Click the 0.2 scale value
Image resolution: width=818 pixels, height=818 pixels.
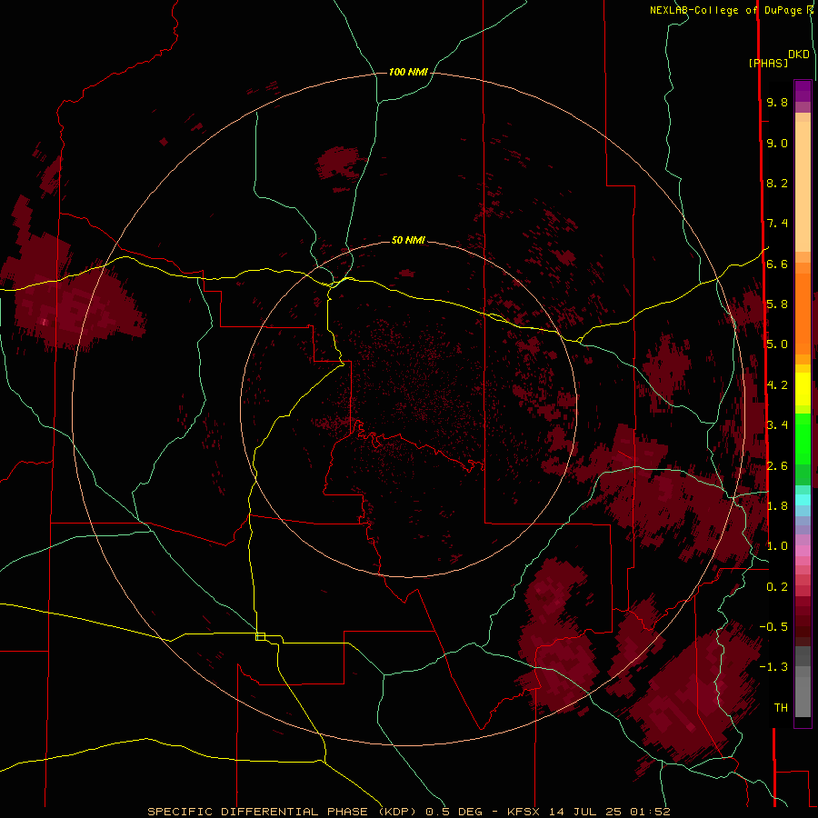[x=777, y=587]
